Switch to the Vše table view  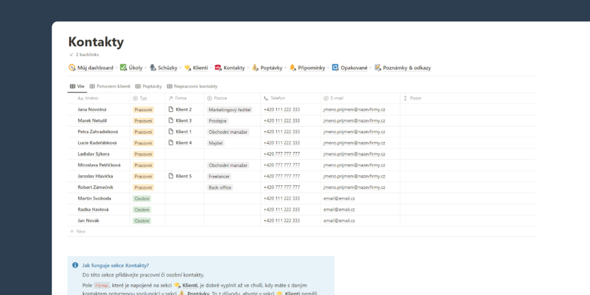pyautogui.click(x=77, y=86)
